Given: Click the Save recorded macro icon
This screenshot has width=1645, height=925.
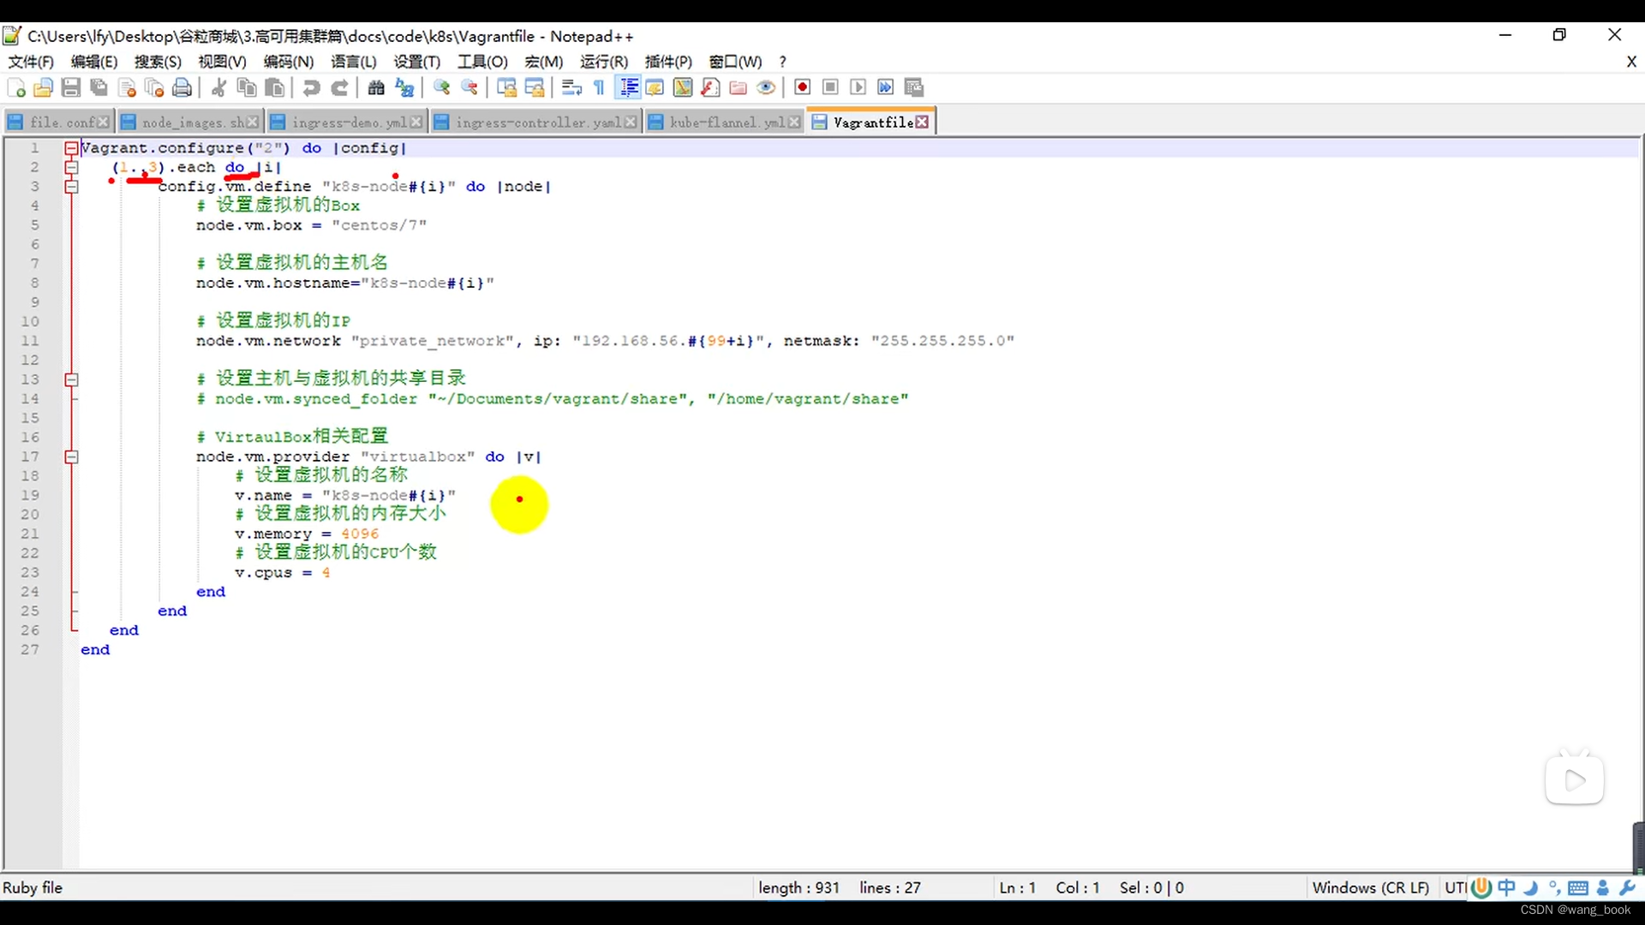Looking at the screenshot, I should tap(914, 87).
